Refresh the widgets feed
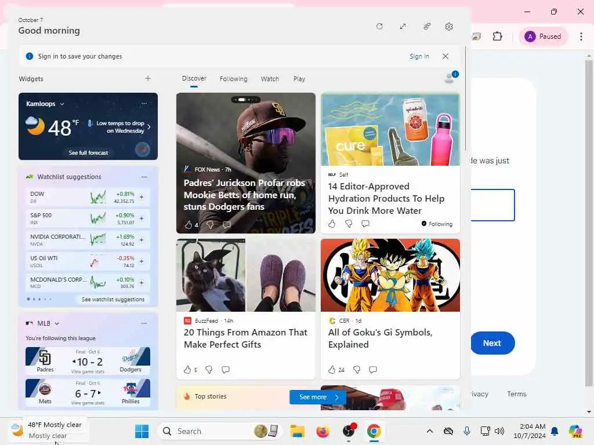 click(x=379, y=27)
